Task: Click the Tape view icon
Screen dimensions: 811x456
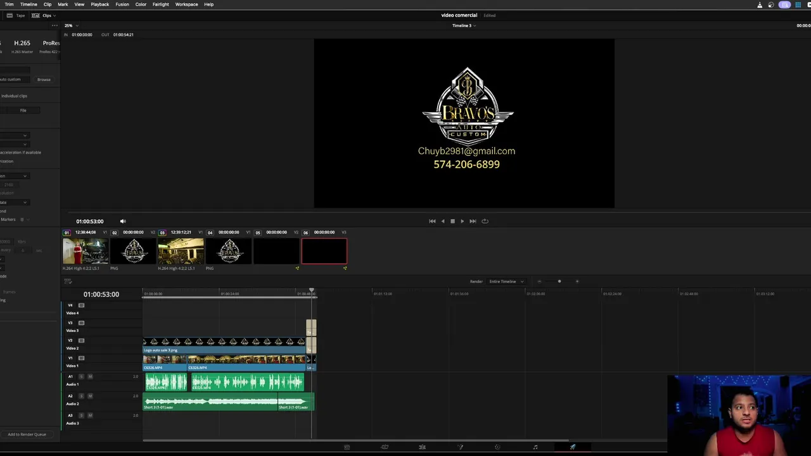Action: (10, 15)
